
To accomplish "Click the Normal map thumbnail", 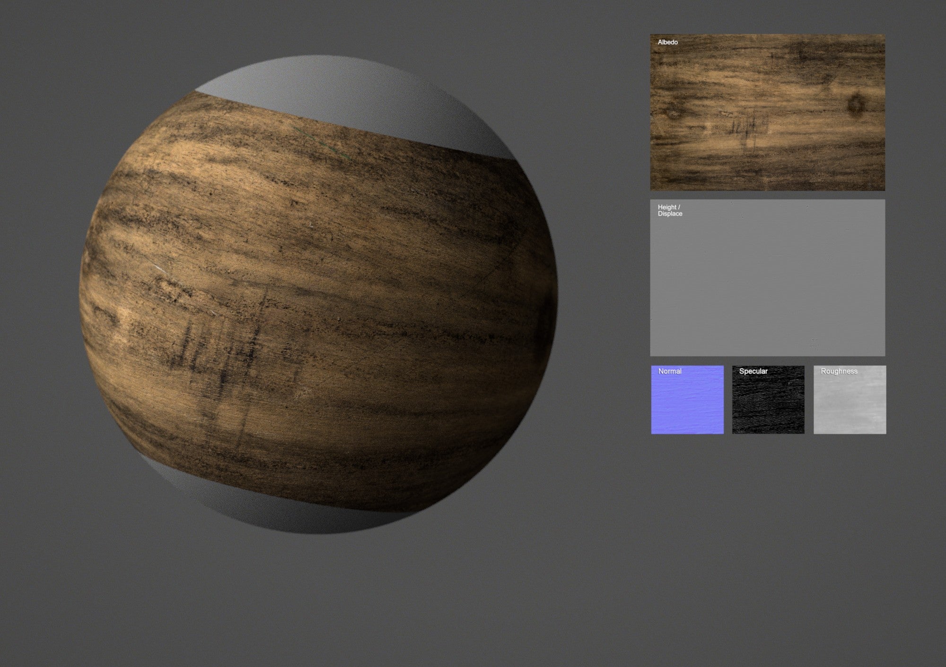I will pyautogui.click(x=687, y=400).
